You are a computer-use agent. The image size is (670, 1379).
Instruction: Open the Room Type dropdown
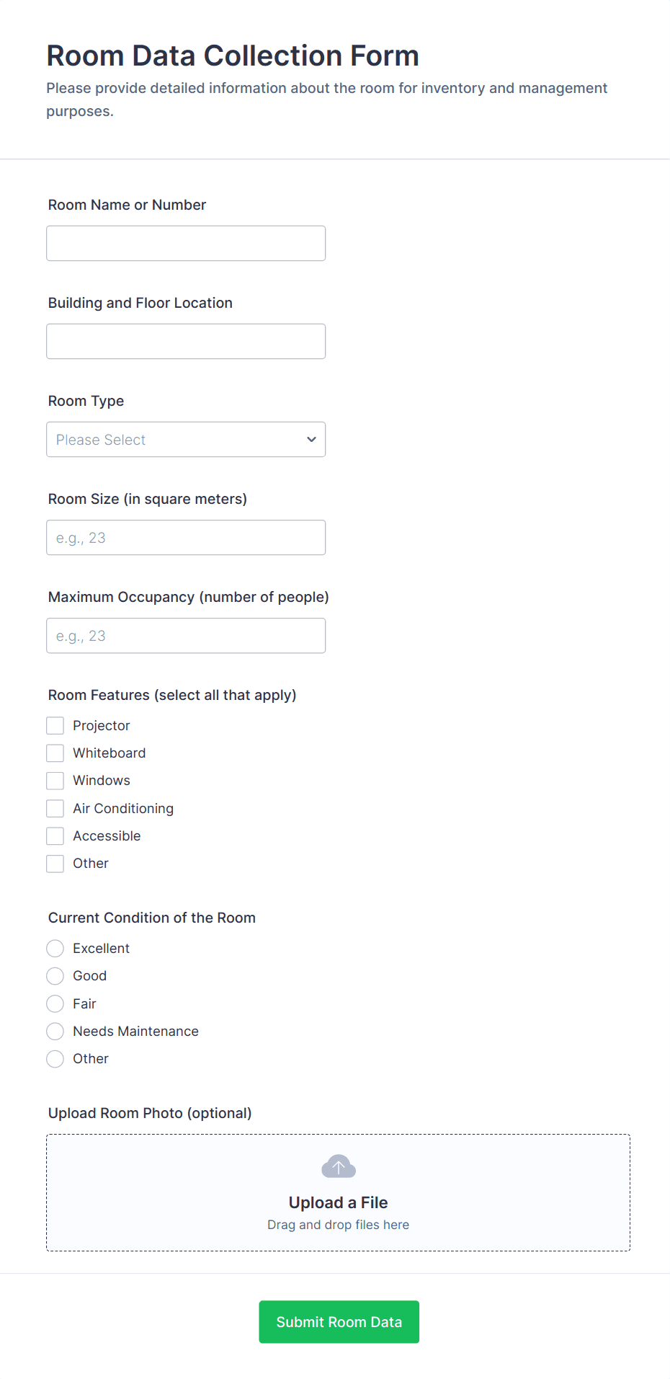[185, 439]
